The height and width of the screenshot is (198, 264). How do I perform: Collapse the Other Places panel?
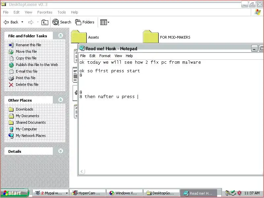pos(61,100)
